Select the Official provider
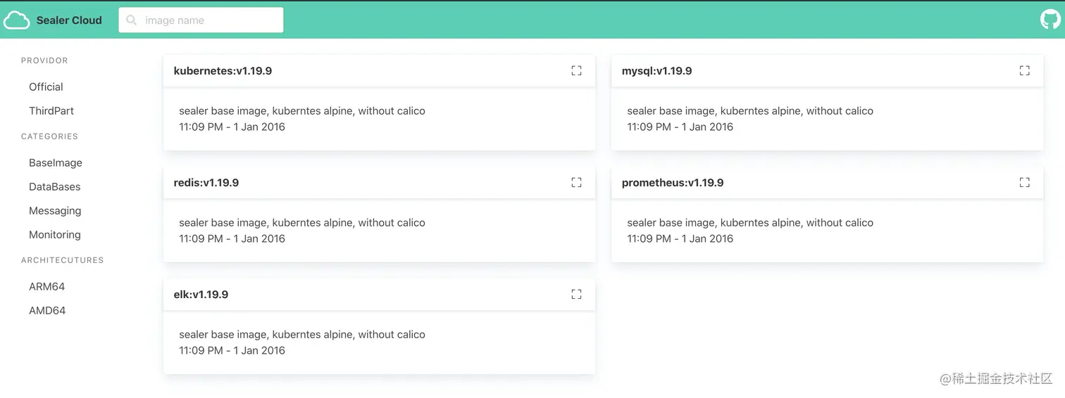 [x=46, y=87]
